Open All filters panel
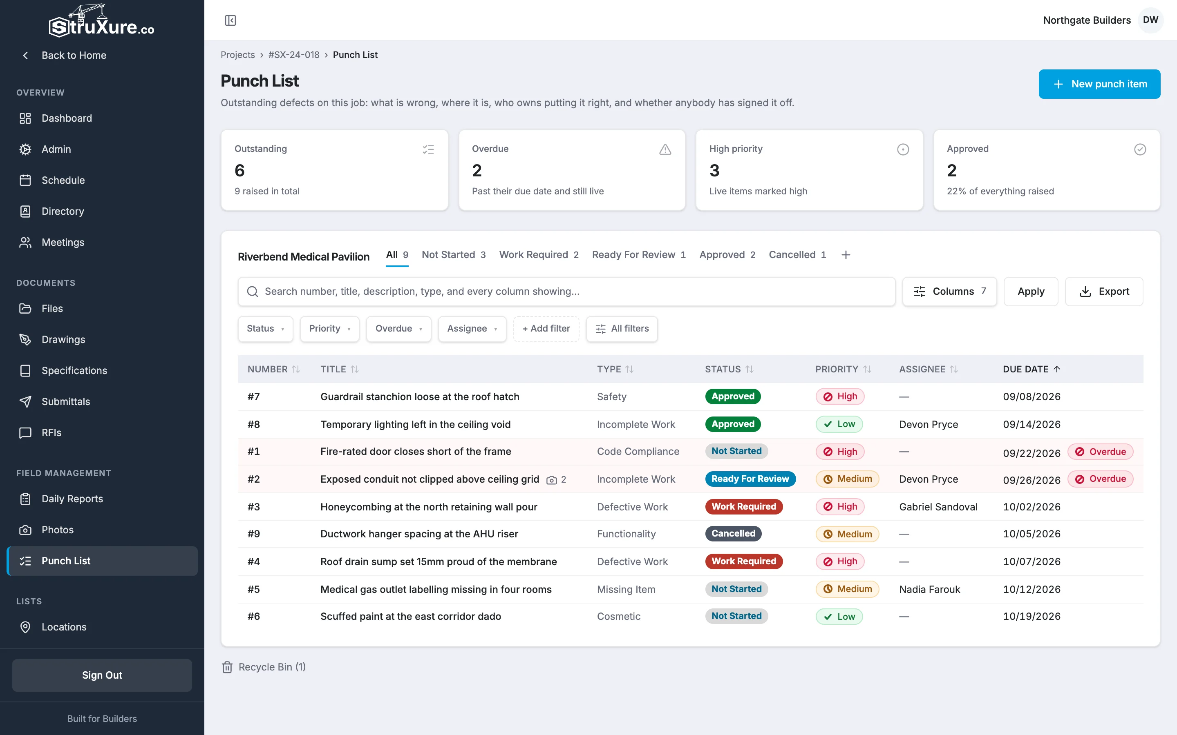The height and width of the screenshot is (735, 1177). click(622, 329)
